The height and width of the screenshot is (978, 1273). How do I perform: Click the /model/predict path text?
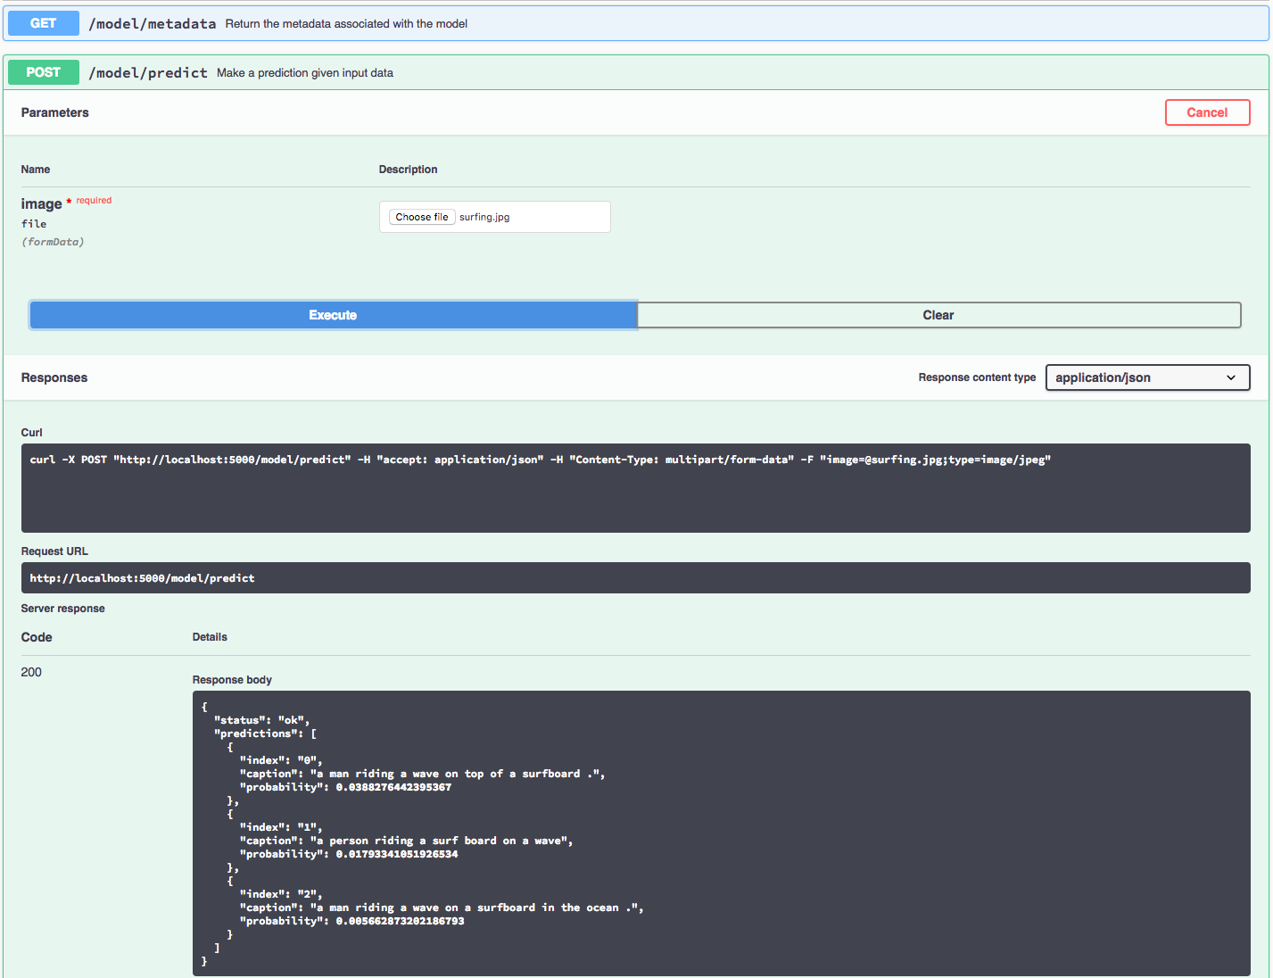tap(148, 72)
